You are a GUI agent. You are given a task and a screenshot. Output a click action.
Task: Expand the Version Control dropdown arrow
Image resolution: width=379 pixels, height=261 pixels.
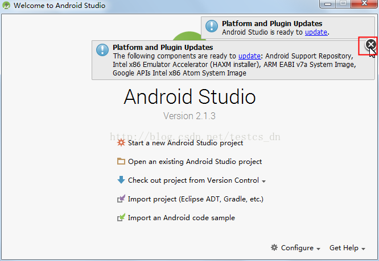tap(263, 181)
